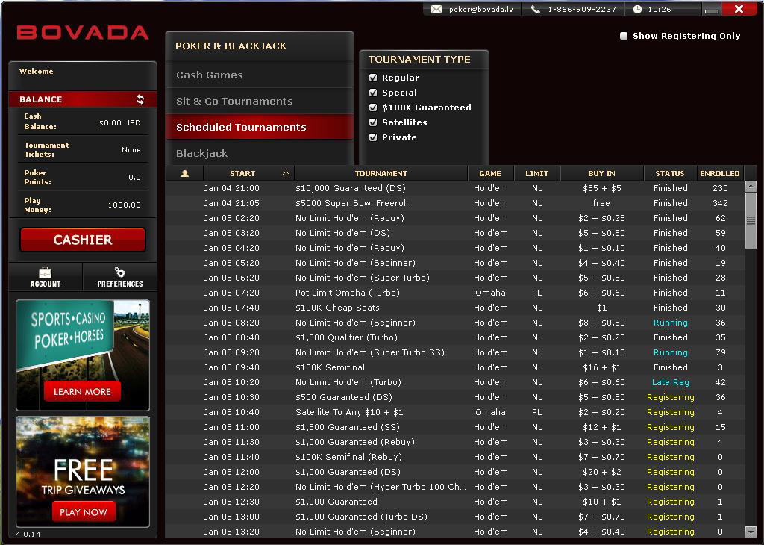Click the 1-866-909-2237 phone number

582,9
